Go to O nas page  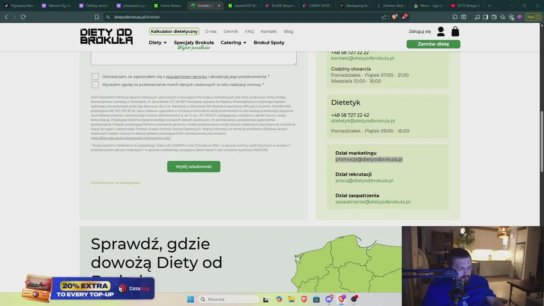click(211, 31)
